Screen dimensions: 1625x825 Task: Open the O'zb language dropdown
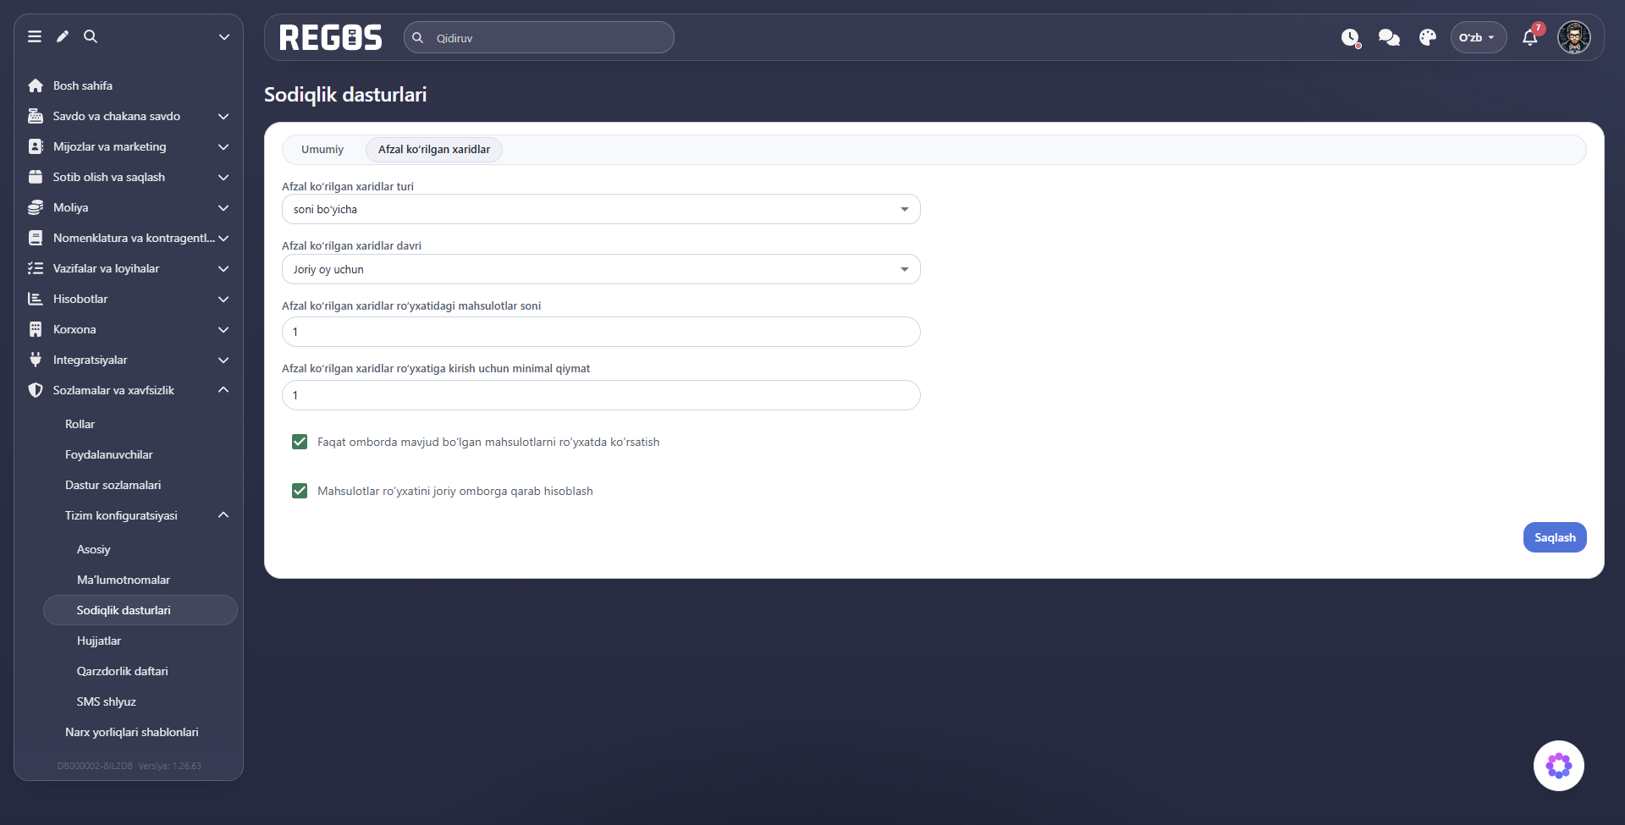[x=1478, y=37]
